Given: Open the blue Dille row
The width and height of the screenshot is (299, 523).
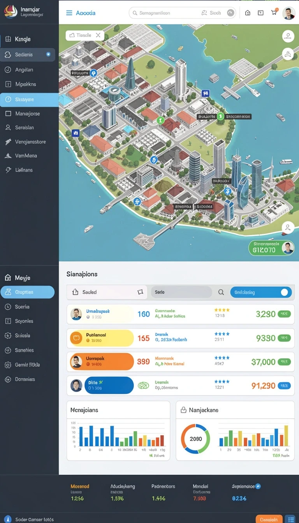Looking at the screenshot, I should 181,386.
